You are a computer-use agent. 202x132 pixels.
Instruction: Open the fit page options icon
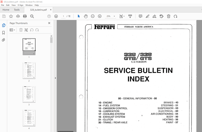point(122,16)
